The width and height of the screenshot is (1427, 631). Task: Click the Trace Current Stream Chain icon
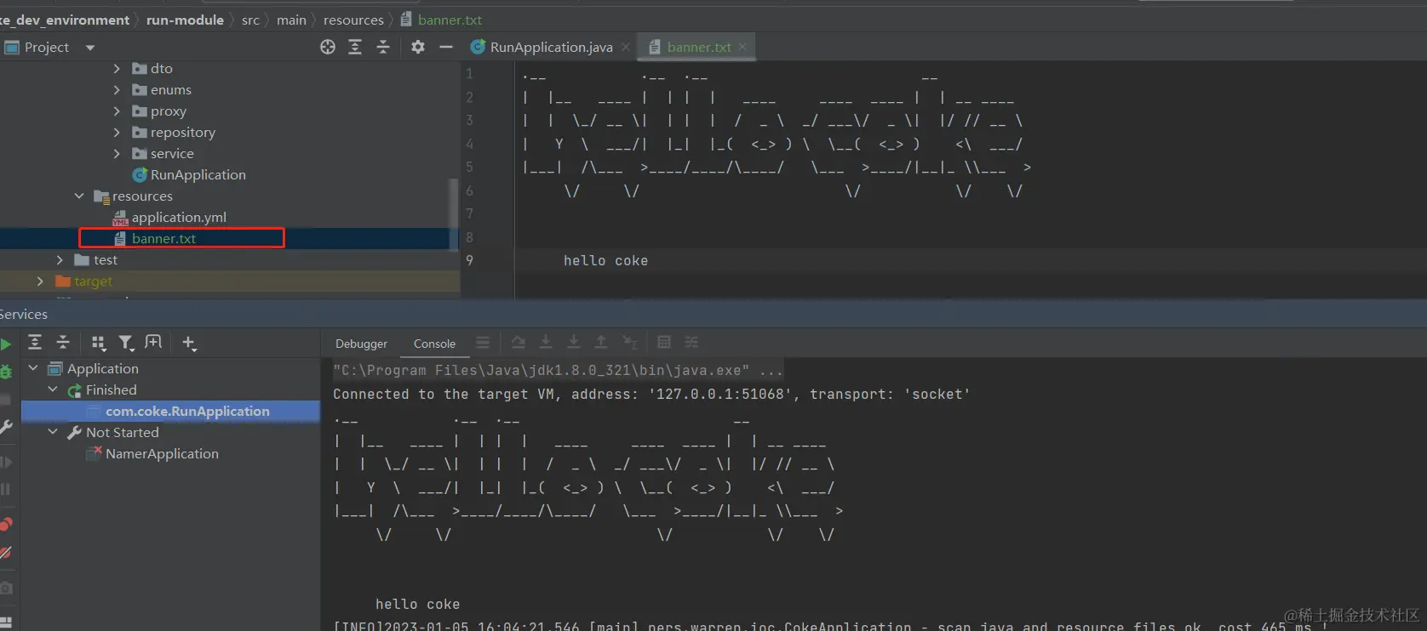coord(691,342)
